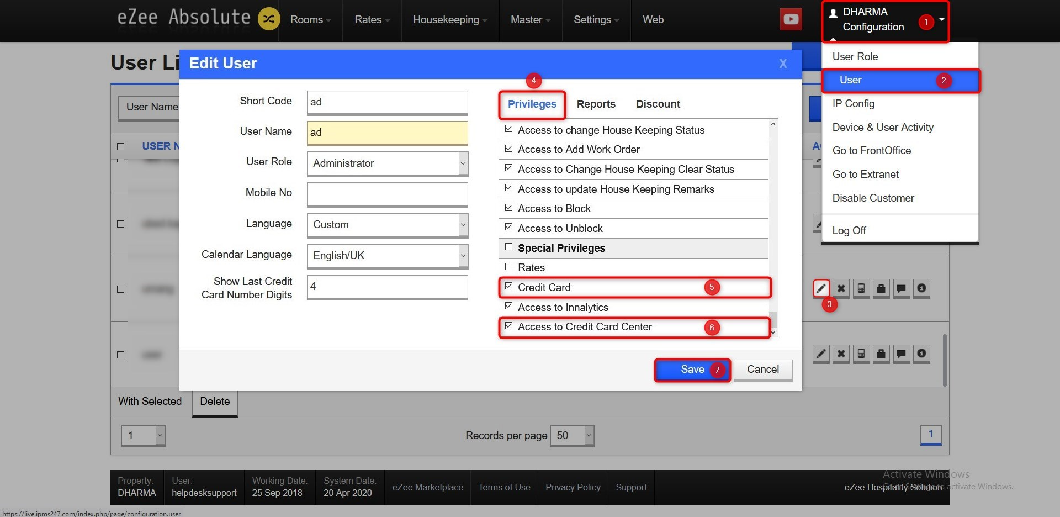
Task: Toggle Access to Innalytics checkbox
Action: click(508, 306)
